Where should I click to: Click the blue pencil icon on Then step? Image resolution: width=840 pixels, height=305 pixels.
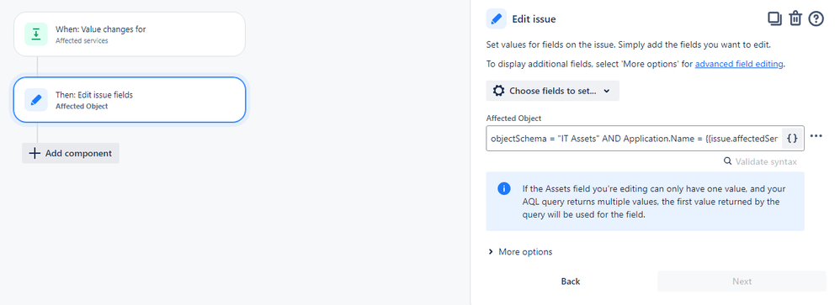click(x=36, y=99)
